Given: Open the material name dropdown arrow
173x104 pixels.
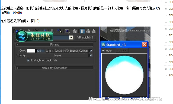Looking at the screenshot, I should (71, 38).
